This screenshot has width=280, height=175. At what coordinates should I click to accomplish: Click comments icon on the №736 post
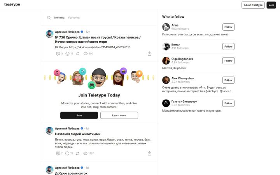pos(58,54)
